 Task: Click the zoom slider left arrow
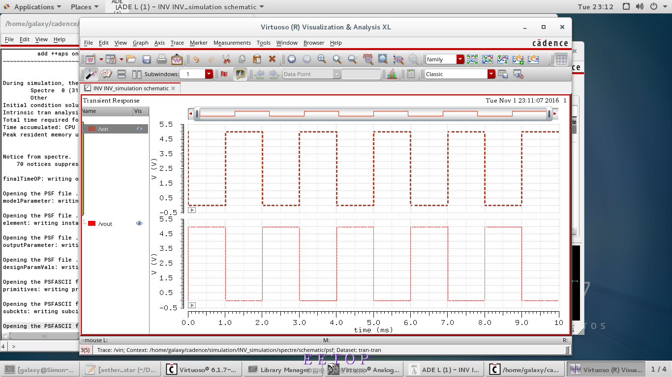(x=191, y=114)
